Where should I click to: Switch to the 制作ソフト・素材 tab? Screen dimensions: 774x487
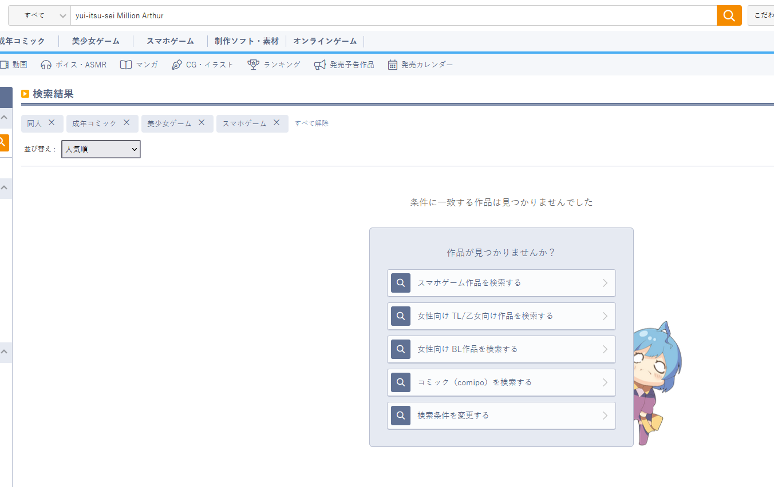point(247,41)
